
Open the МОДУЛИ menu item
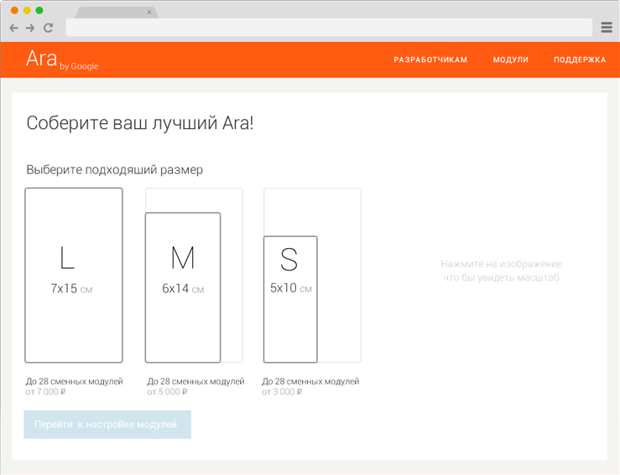click(510, 60)
